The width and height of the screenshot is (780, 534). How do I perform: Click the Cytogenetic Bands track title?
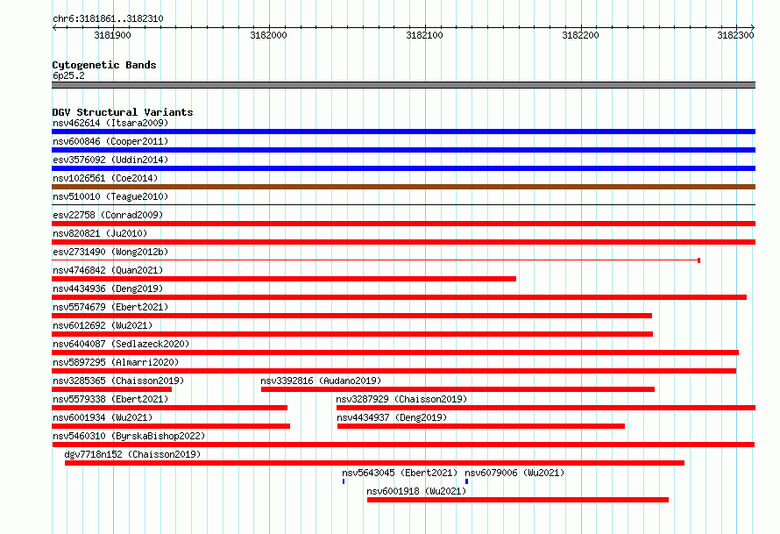point(104,65)
